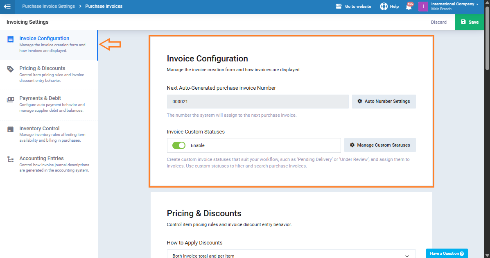Click the Accounting Entries tree icon

point(11,159)
